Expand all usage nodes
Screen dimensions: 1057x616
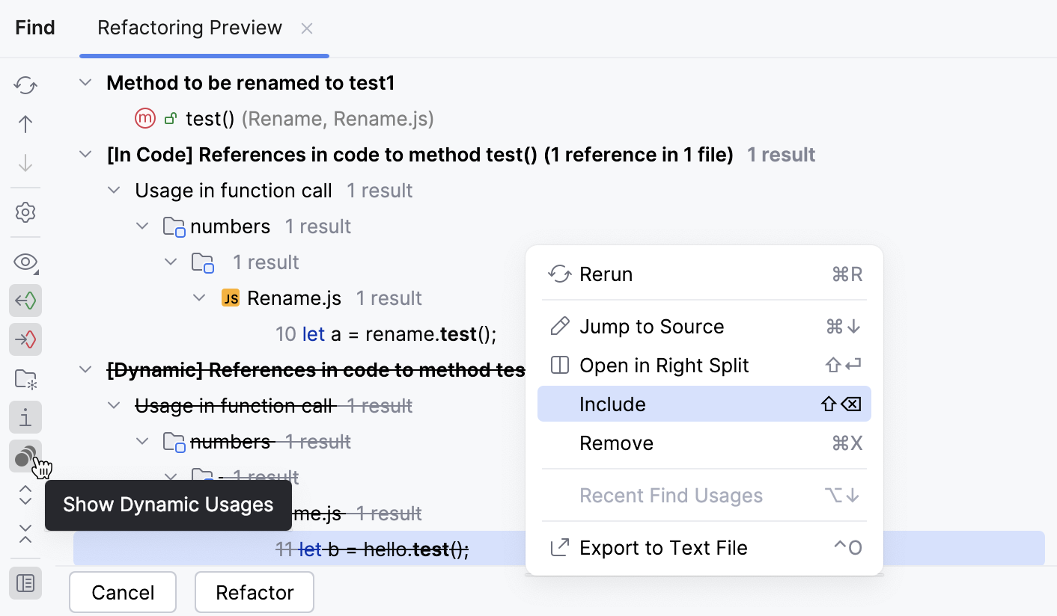[x=25, y=496]
